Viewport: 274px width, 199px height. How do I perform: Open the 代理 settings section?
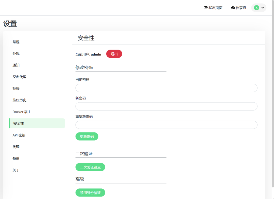point(16,147)
